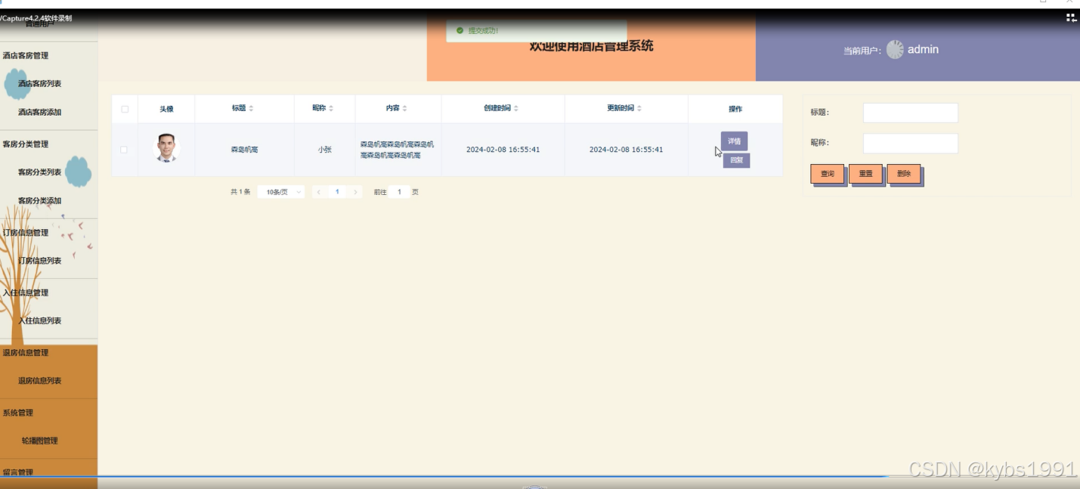Click the 操作 column header
1080x489 pixels.
(x=735, y=109)
